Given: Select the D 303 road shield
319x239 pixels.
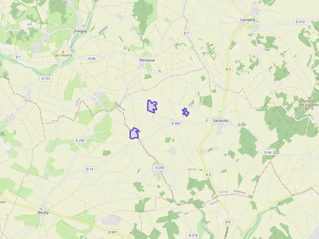Looking at the screenshot, I should pyautogui.click(x=176, y=123).
